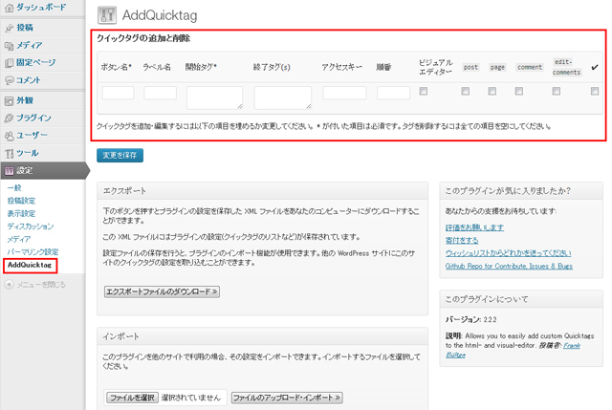Open the ツール tools icon
Image resolution: width=612 pixels, height=410 pixels.
pos(10,153)
